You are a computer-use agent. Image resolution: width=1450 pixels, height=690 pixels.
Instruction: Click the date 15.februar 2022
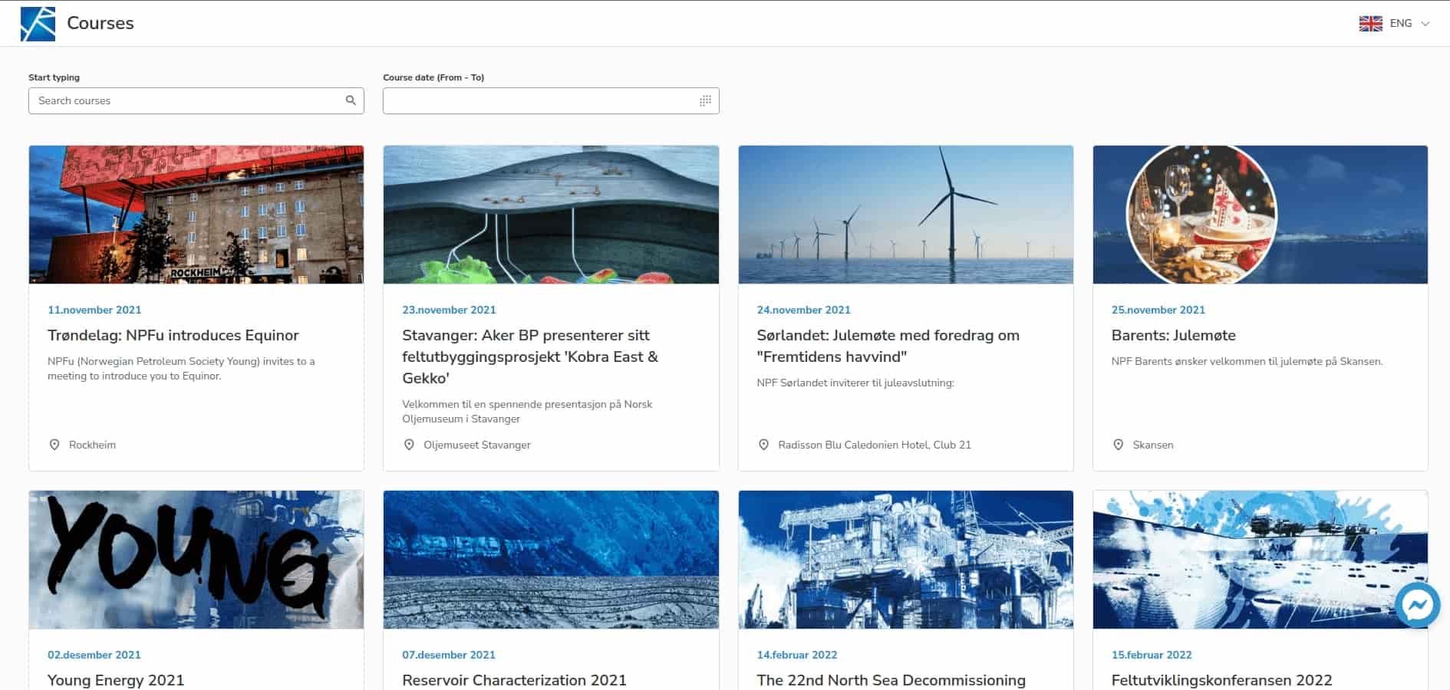(x=1152, y=655)
